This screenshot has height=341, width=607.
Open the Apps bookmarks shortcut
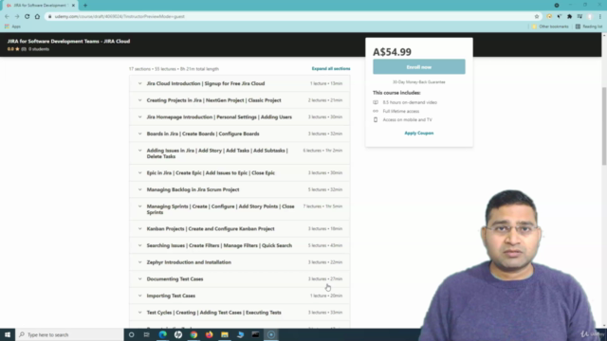[x=12, y=27]
